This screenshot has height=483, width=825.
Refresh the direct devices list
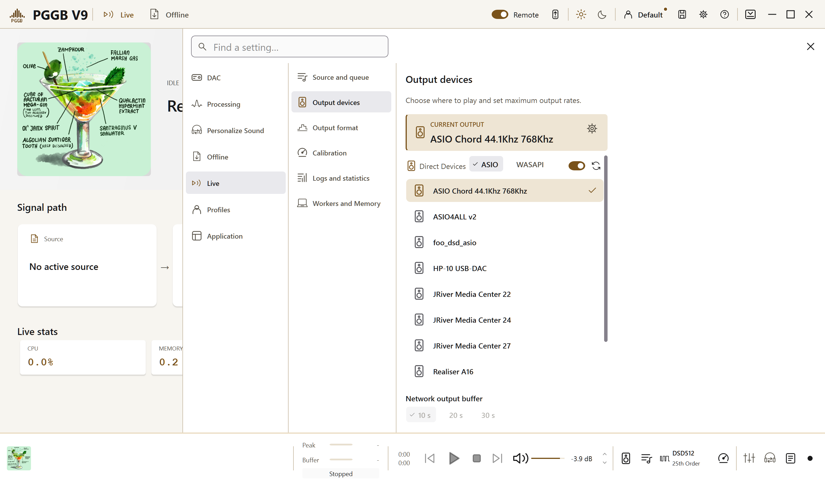(x=596, y=166)
